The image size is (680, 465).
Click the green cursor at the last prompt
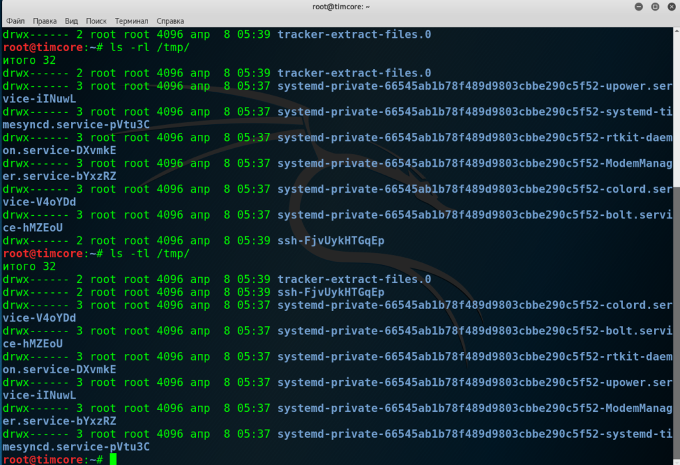coord(113,460)
